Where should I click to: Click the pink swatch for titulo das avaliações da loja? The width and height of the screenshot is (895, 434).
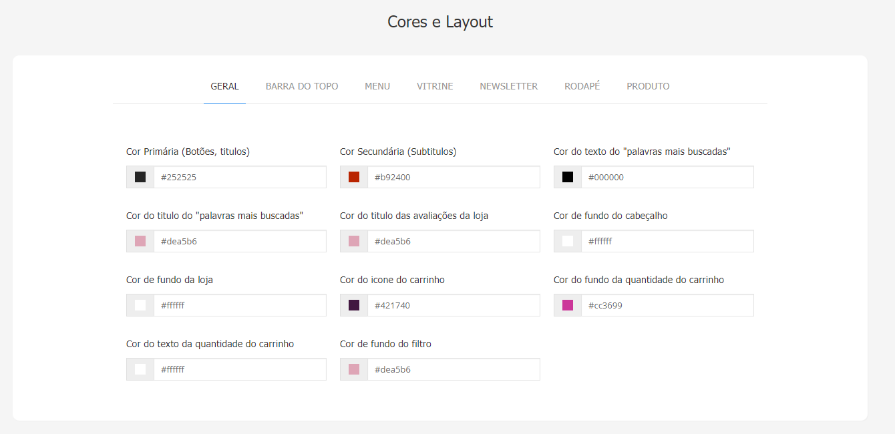click(x=354, y=241)
